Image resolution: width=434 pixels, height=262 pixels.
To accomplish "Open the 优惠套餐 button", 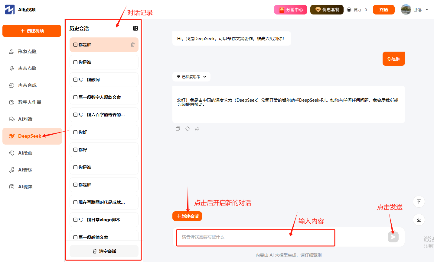I will click(327, 10).
